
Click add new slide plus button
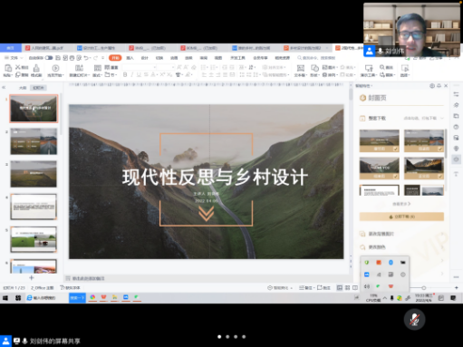pos(32,277)
